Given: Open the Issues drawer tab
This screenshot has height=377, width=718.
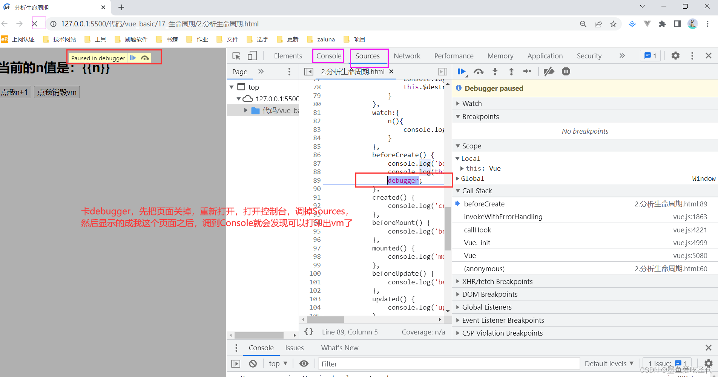Looking at the screenshot, I should click(295, 348).
